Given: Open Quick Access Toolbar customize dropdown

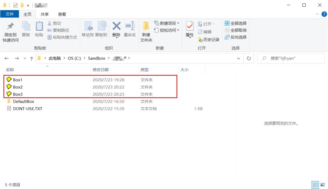Looking at the screenshot, I should pyautogui.click(x=28, y=5).
